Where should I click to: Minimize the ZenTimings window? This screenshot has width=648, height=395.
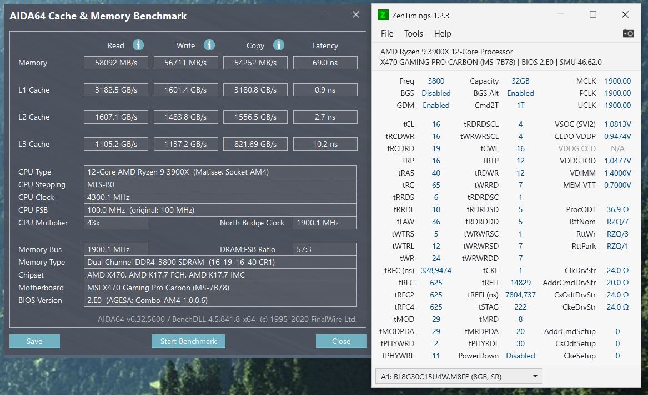pos(561,14)
